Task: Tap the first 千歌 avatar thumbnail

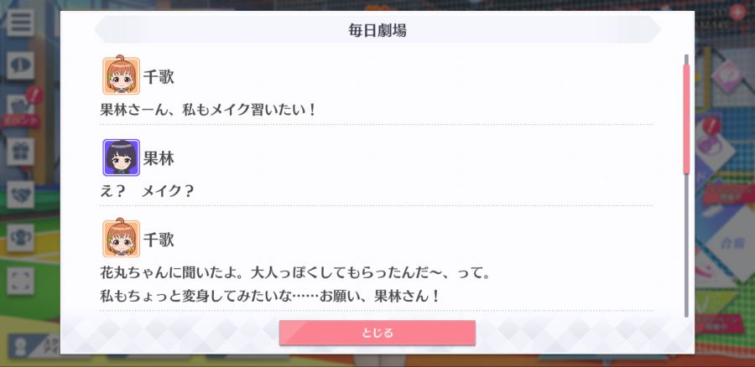Action: [x=121, y=75]
